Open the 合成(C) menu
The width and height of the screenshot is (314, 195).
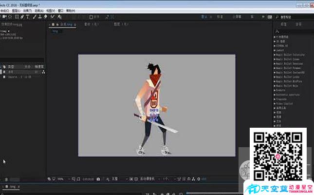4,11
